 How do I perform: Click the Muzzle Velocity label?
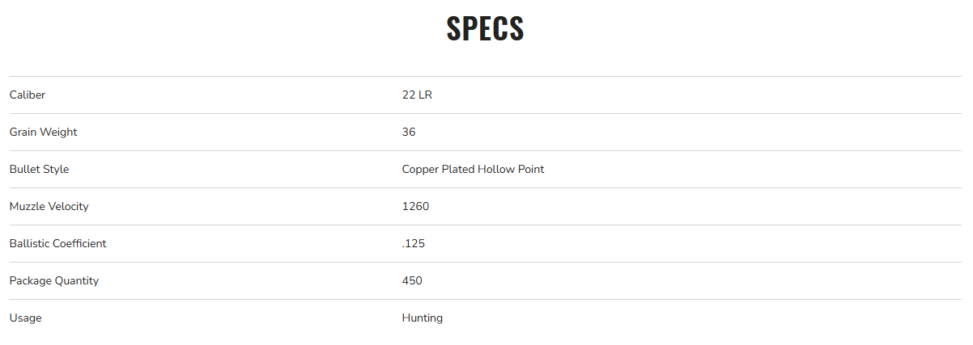click(49, 207)
